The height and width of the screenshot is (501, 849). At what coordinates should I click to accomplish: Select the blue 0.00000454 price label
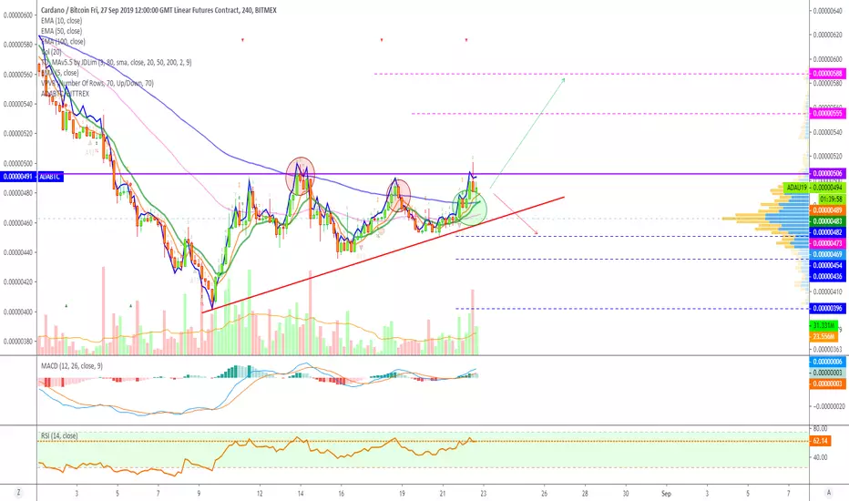coord(827,265)
